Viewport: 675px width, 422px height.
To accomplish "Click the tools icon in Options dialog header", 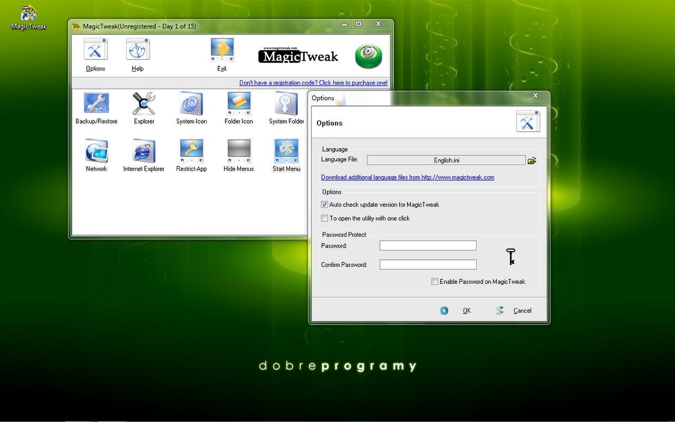I will (528, 121).
